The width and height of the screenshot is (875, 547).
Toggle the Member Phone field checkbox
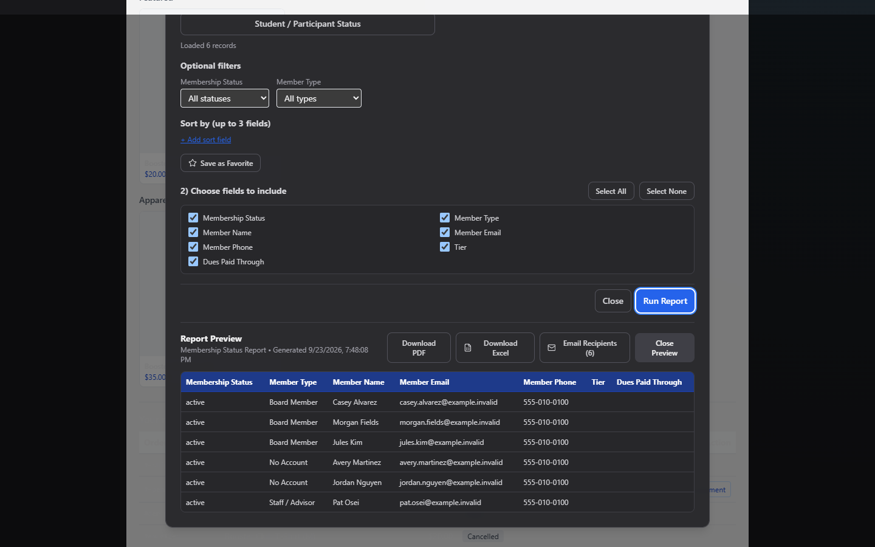tap(193, 247)
